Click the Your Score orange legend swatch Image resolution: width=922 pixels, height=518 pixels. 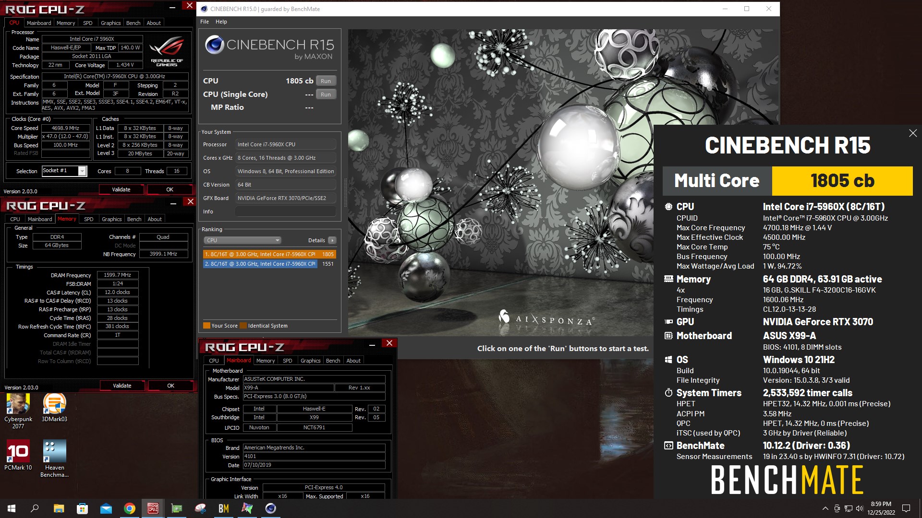click(206, 326)
